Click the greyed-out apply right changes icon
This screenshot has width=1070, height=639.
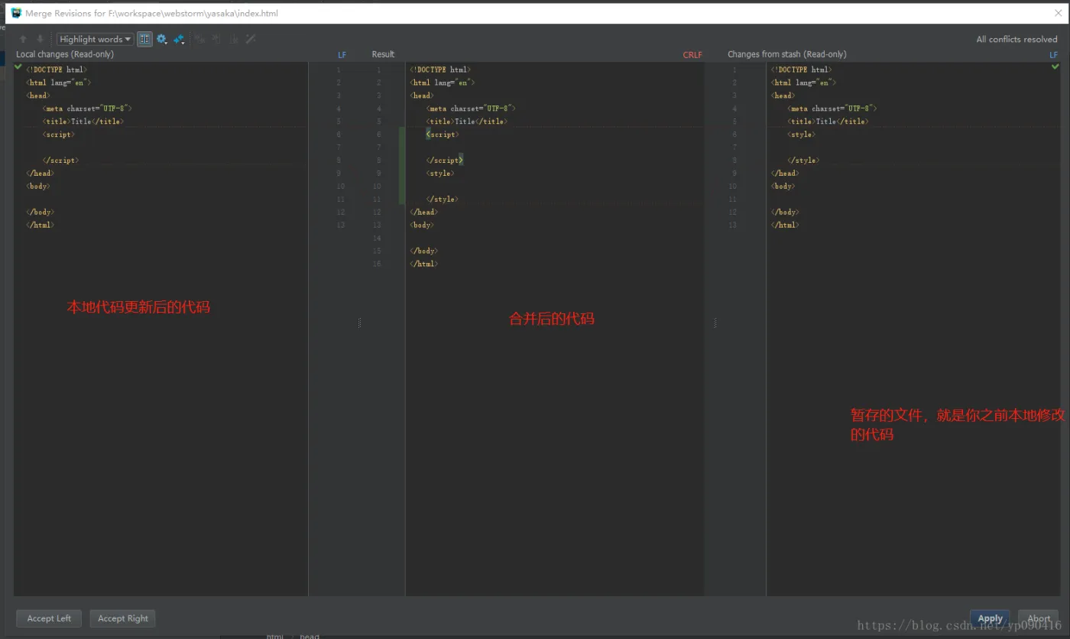(233, 39)
